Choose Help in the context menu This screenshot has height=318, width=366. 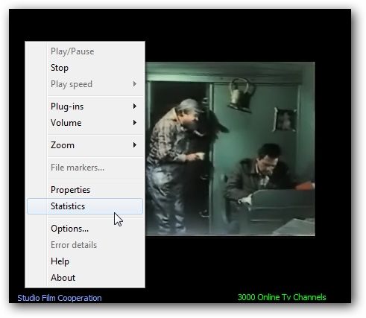[x=85, y=261]
